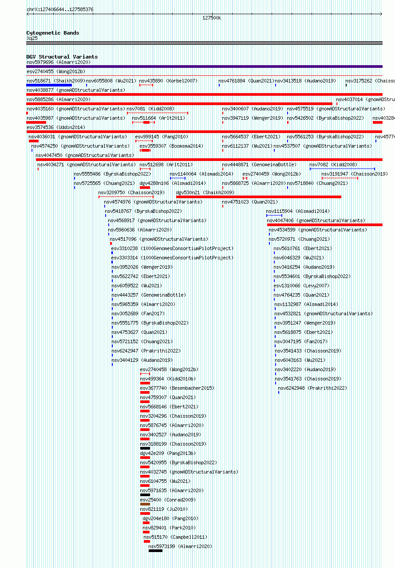Select nsv3188199 (Chaisson2019) variant

point(173,444)
